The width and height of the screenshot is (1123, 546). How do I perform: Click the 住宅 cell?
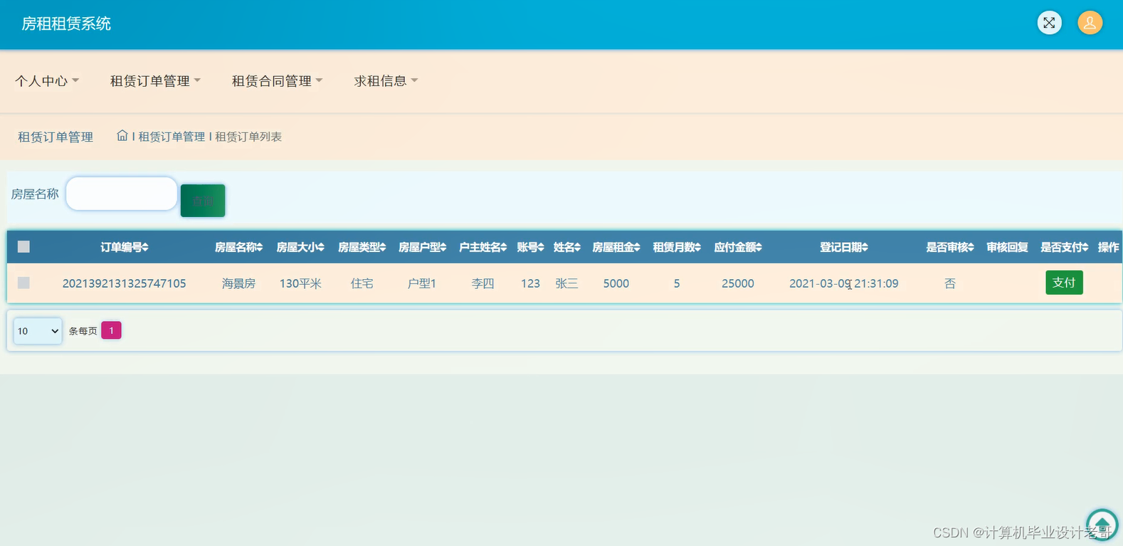click(362, 283)
